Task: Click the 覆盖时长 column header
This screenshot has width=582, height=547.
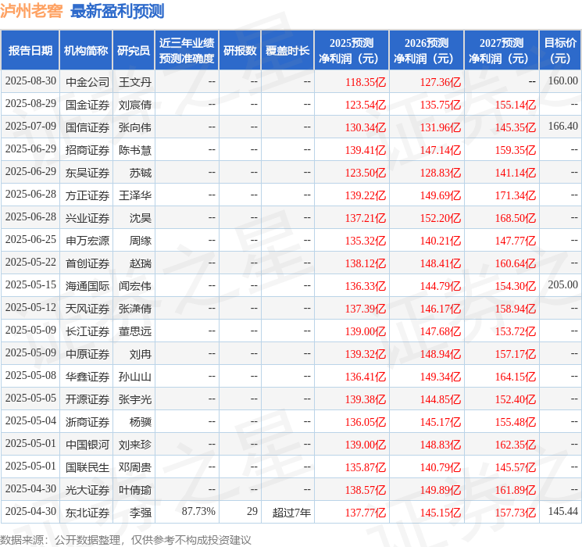Action: [287, 51]
